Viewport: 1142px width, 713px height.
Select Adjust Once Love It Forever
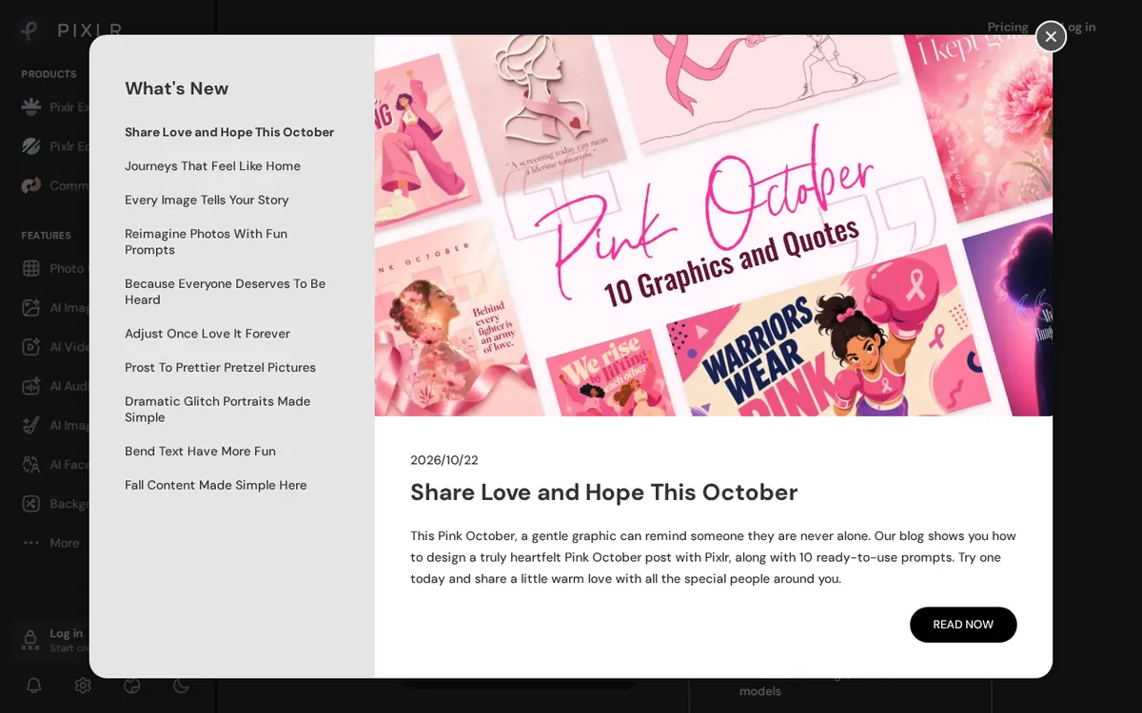point(207,334)
